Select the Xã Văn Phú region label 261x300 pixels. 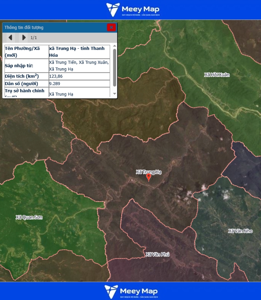157,254
